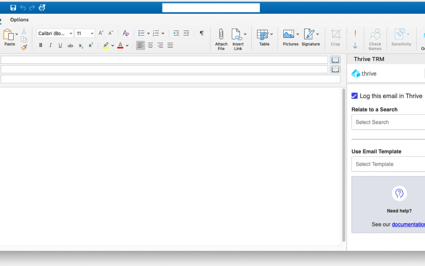Click the Insert Link button
Screen dimensions: 425x266
click(238, 39)
